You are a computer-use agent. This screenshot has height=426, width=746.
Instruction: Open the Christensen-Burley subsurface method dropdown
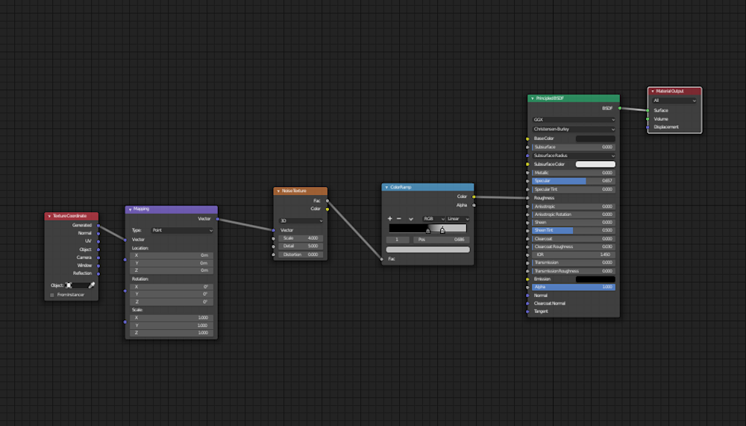coord(573,129)
